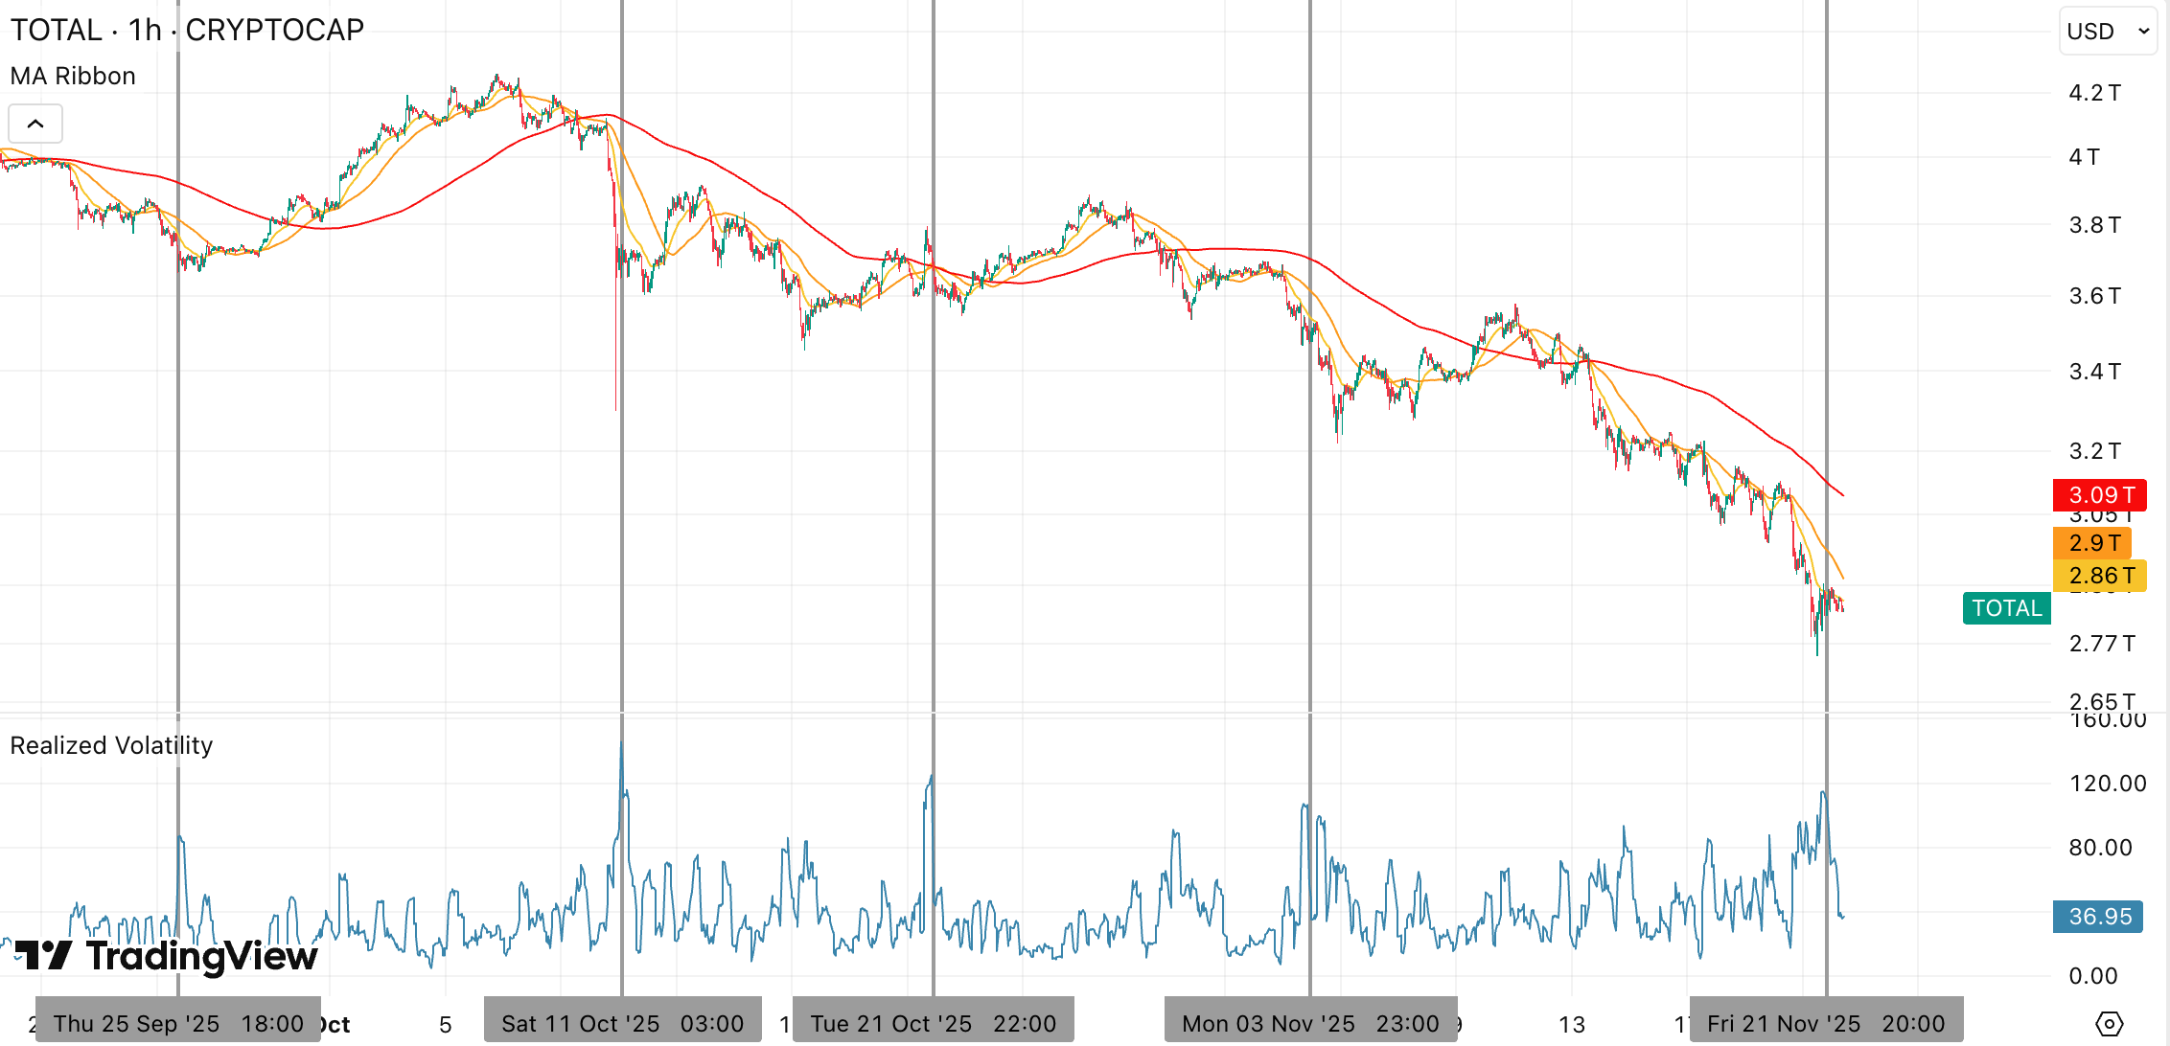Select the Mon 03 Nov '25 23:00 time label
The image size is (2170, 1046).
1309,1024
